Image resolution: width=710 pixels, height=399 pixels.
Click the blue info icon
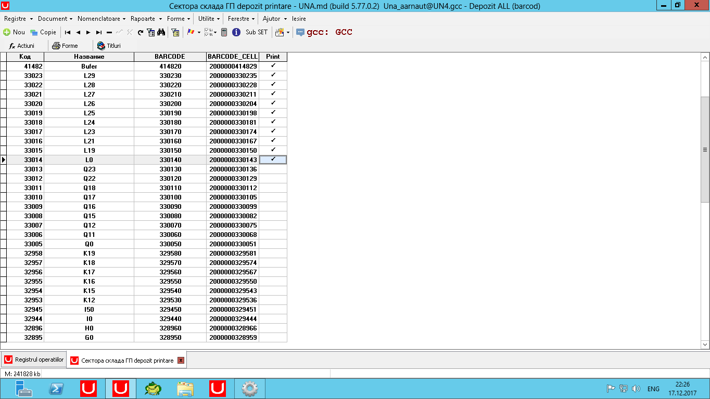(236, 32)
